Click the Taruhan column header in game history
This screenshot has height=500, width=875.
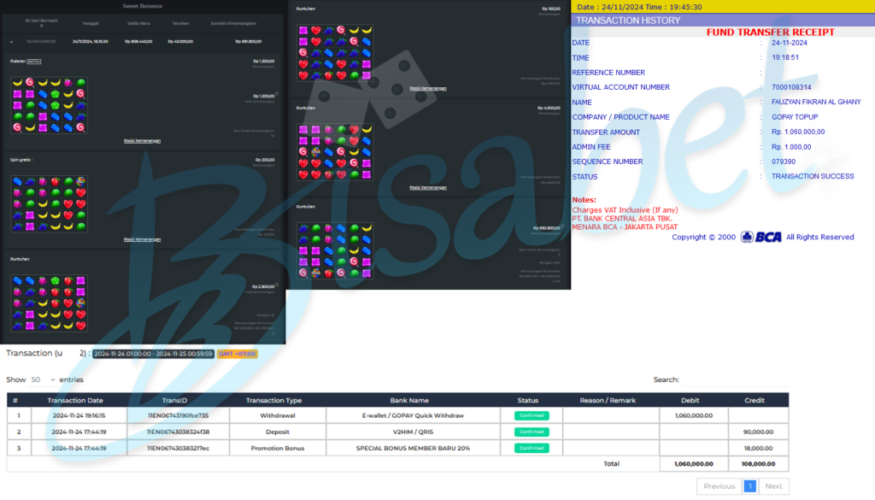pos(180,23)
